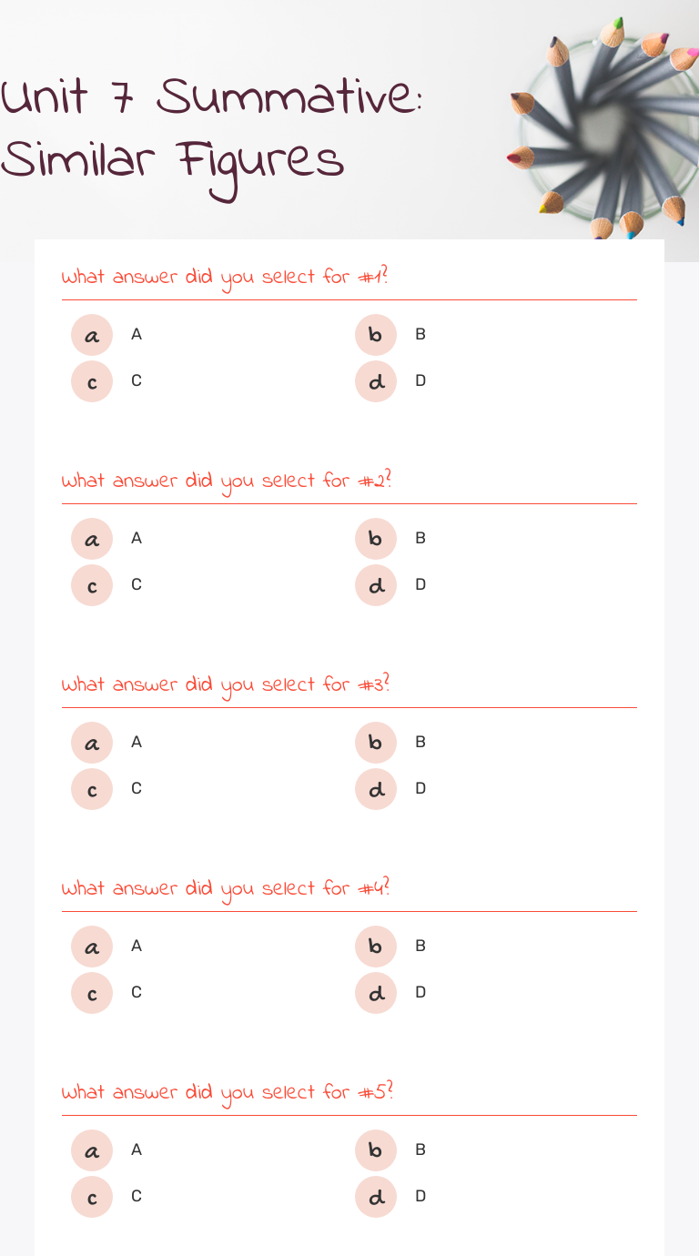The height and width of the screenshot is (1256, 699).
Task: Pick answer C for question #5
Action: click(92, 1197)
